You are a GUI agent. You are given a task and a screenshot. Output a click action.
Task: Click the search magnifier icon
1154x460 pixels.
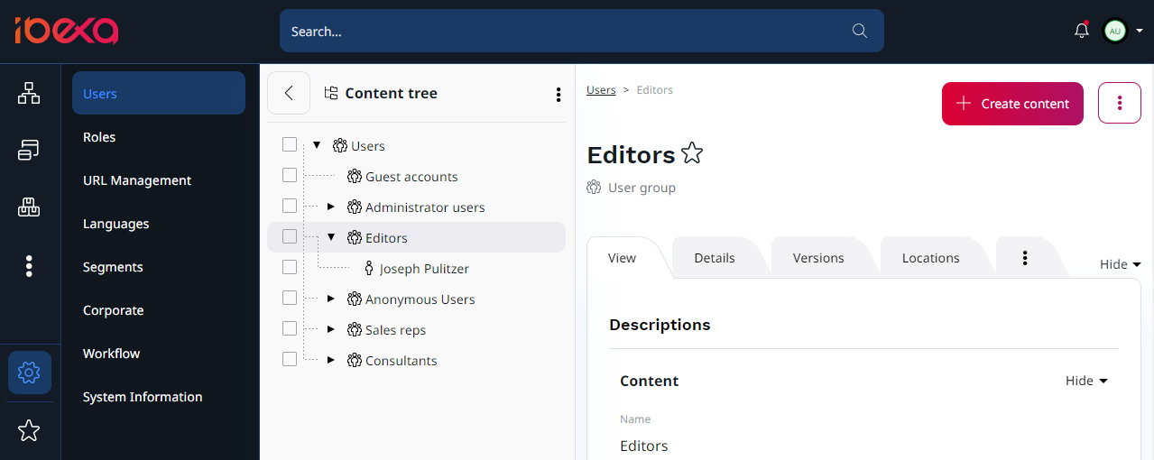[859, 31]
